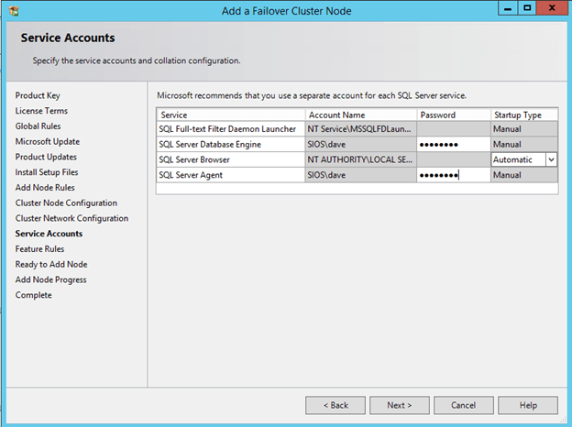
Task: Select the Feature Rules step
Action: click(x=39, y=249)
